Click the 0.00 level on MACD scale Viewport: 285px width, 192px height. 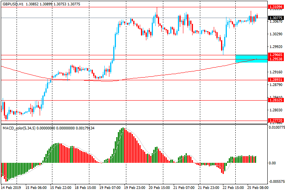pyautogui.click(x=272, y=163)
